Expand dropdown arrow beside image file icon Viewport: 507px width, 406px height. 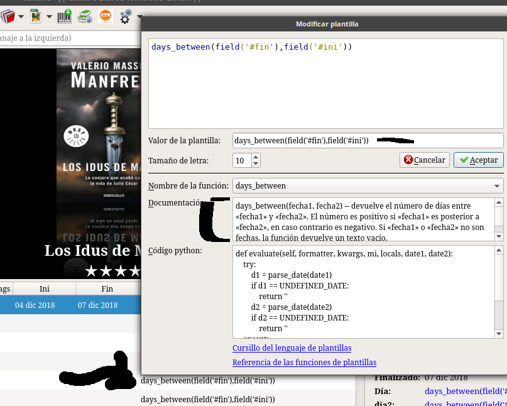[49, 16]
